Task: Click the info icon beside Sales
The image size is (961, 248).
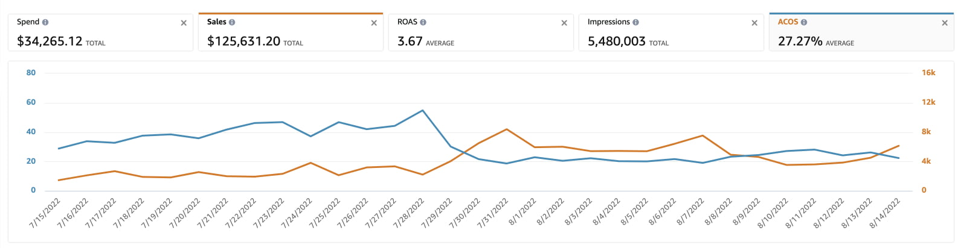Action: 232,22
